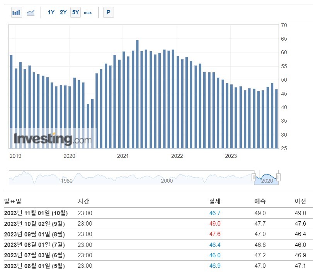Switch to line area chart view
The image size is (313, 272).
click(x=31, y=12)
